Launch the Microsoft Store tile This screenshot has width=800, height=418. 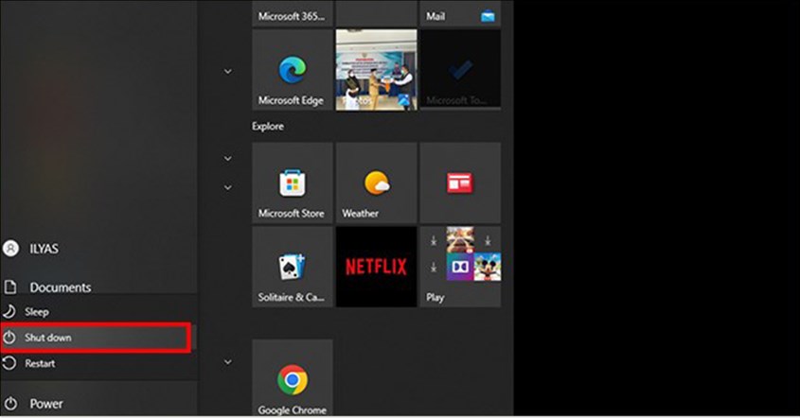click(293, 183)
